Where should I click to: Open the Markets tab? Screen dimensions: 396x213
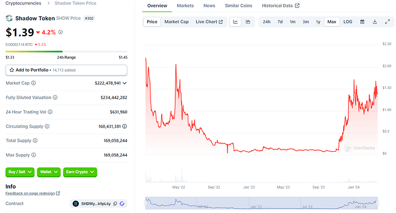185,6
